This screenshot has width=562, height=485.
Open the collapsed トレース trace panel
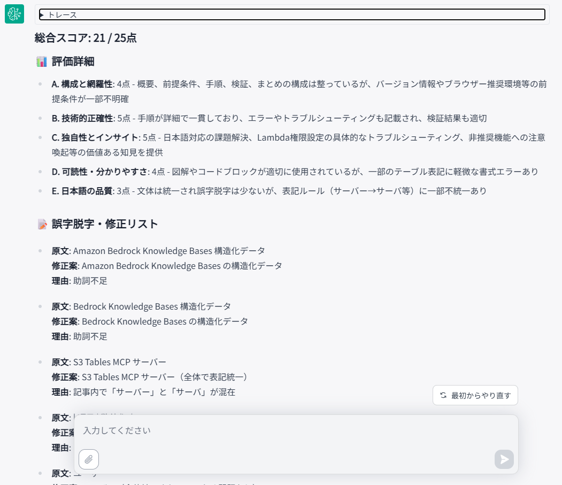pyautogui.click(x=59, y=14)
